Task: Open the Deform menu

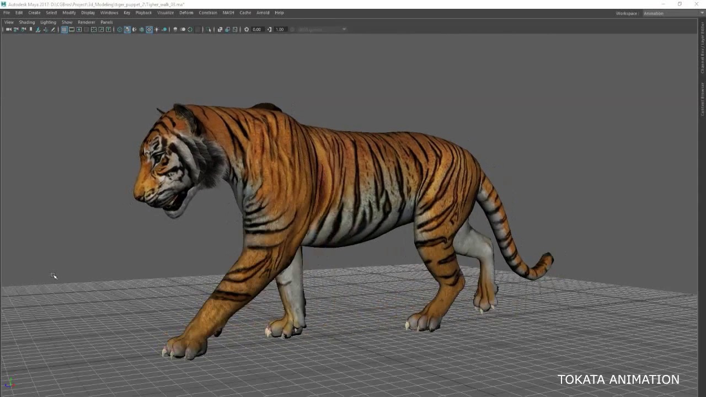Action: 186,13
